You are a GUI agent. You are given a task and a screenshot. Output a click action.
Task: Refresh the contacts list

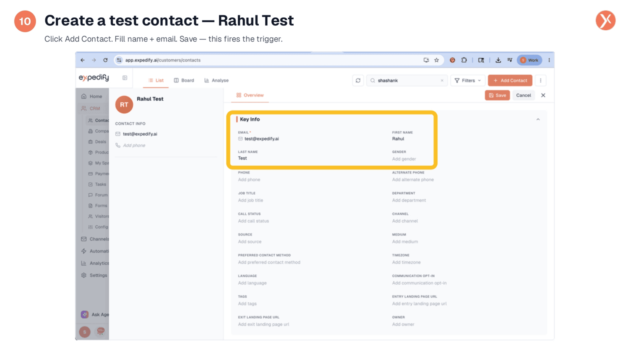pyautogui.click(x=358, y=80)
